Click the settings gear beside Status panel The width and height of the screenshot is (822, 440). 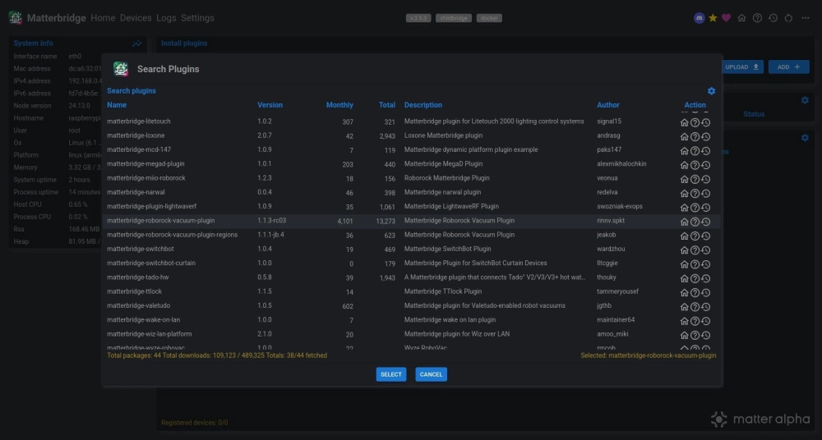[x=805, y=100]
